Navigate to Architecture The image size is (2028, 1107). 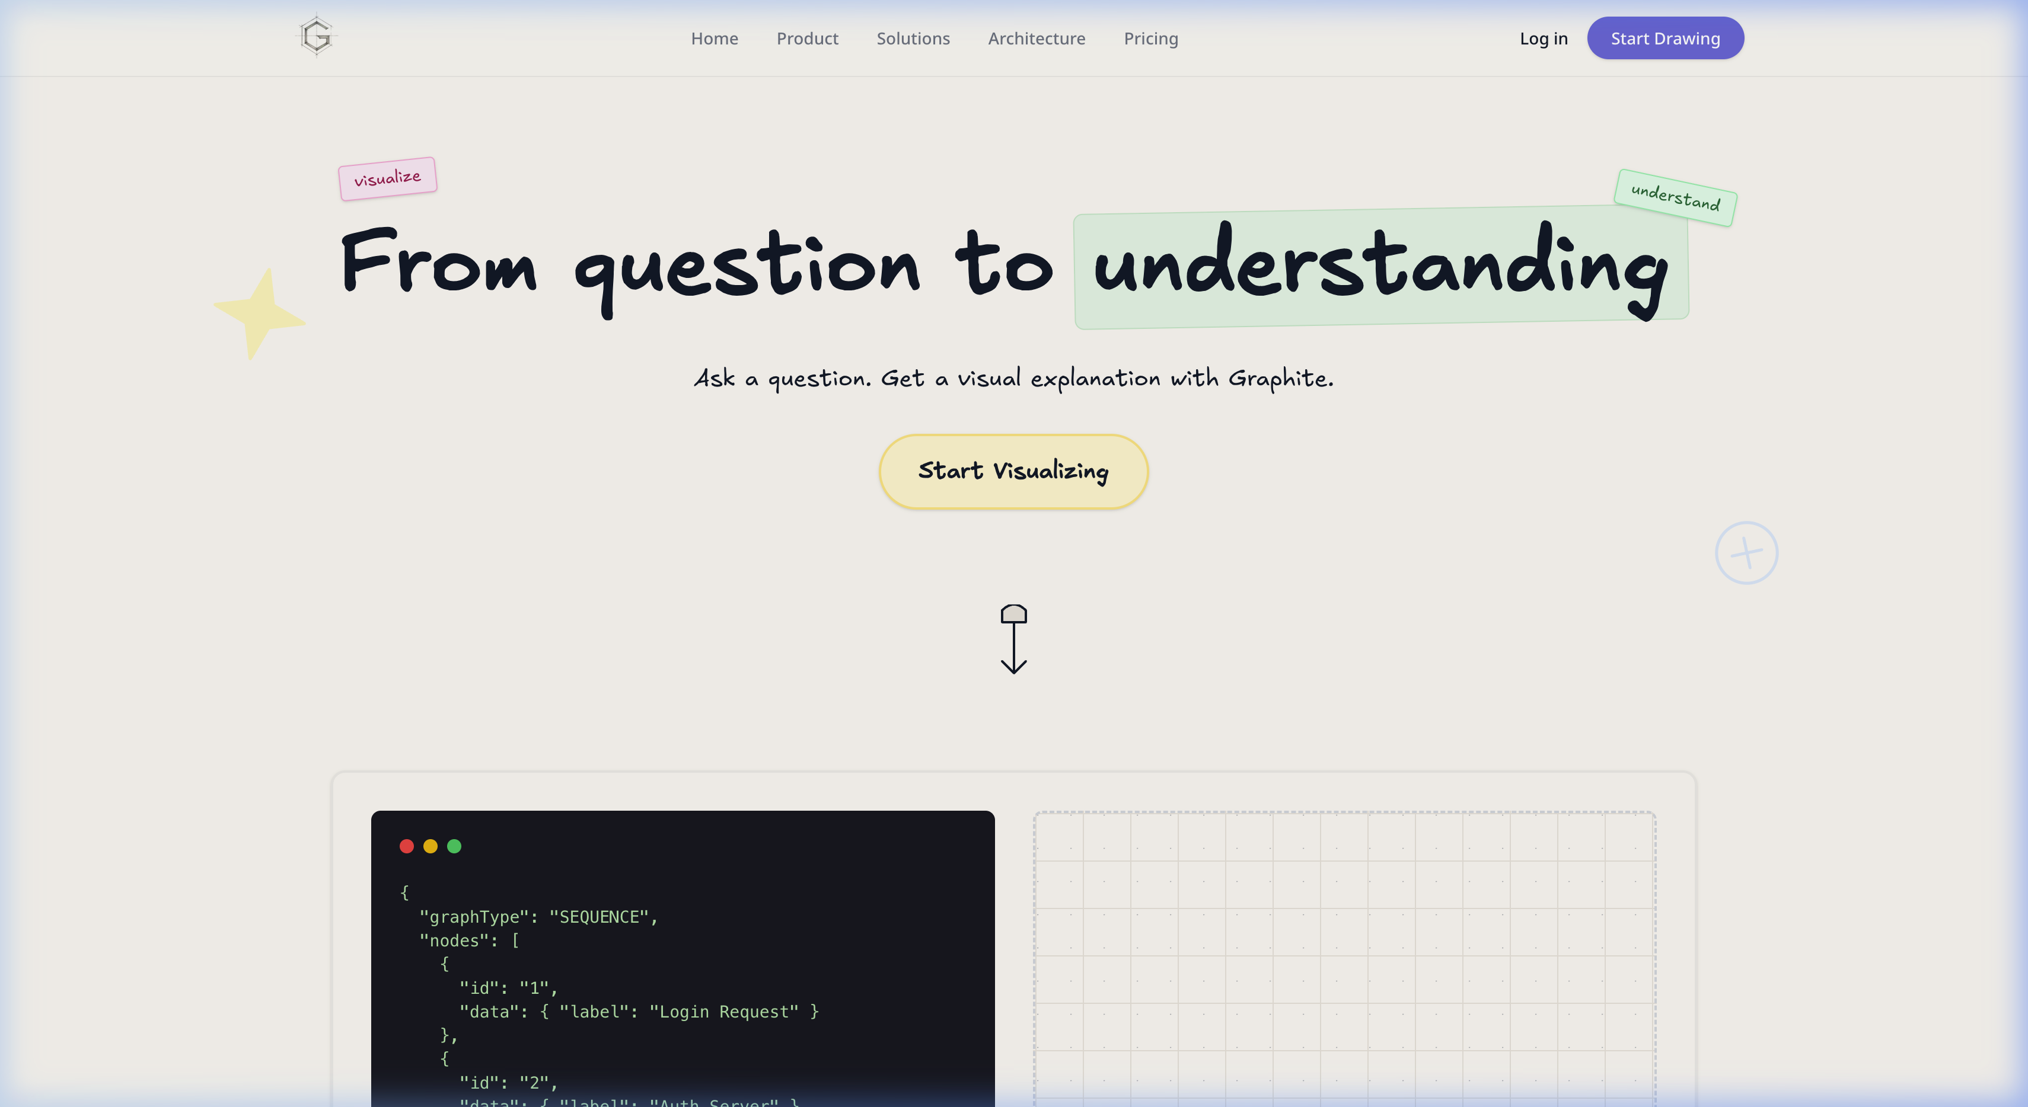(x=1036, y=39)
